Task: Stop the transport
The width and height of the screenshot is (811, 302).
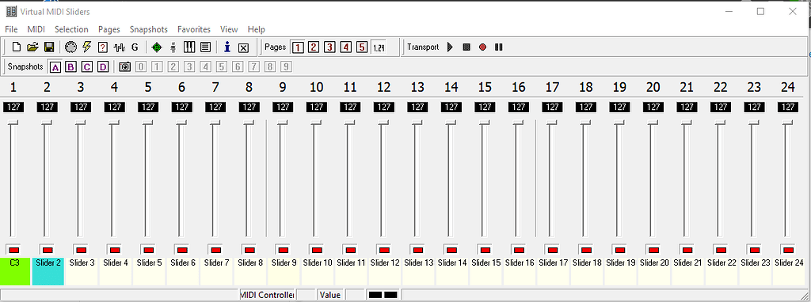Action: click(466, 47)
